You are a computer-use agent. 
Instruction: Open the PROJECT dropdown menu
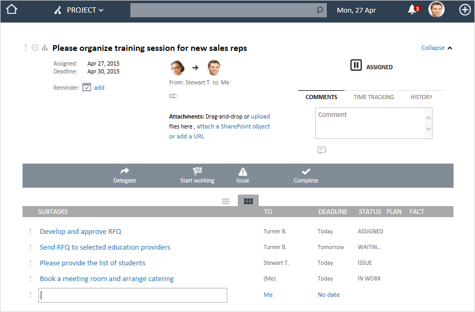[80, 10]
